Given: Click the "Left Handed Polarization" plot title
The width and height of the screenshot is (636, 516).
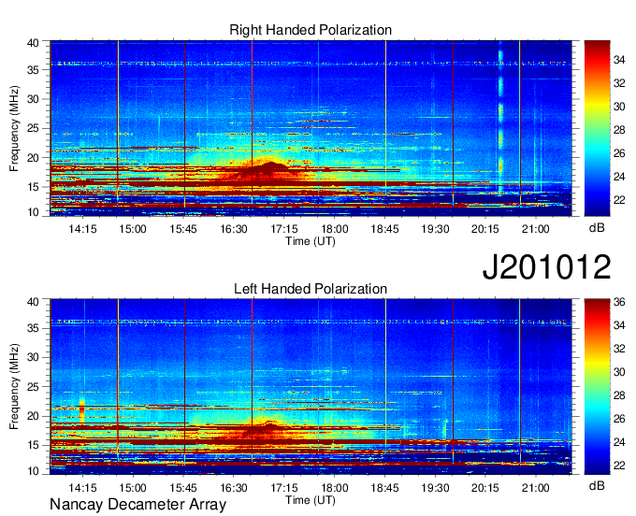Looking at the screenshot, I should (311, 289).
